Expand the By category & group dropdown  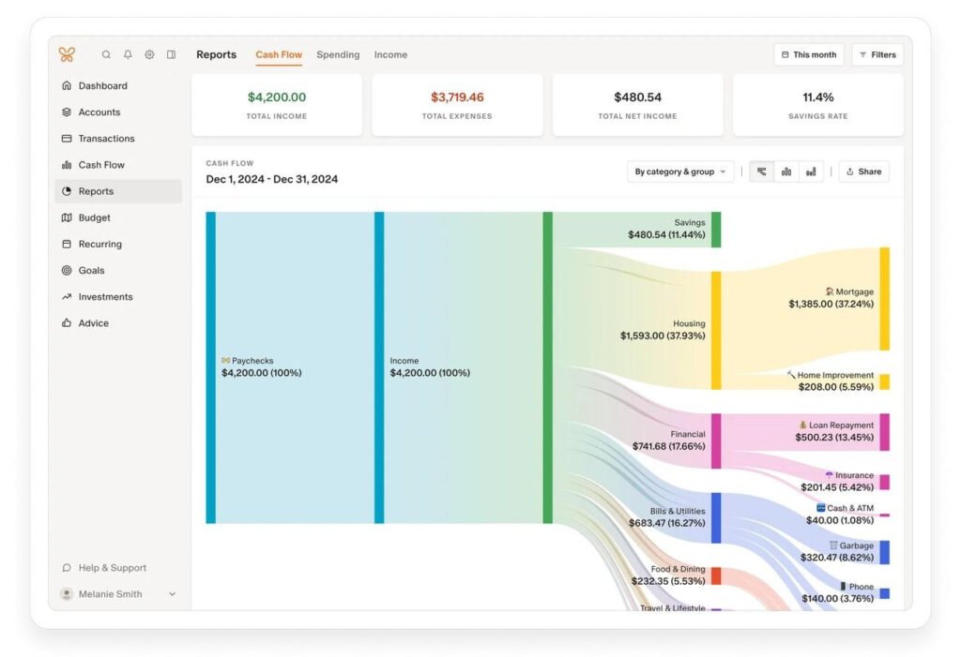point(680,172)
